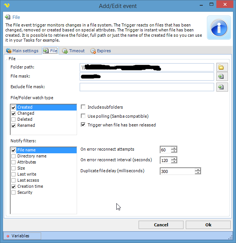The height and width of the screenshot is (243, 236).
Task: Switch to the Expires tab
Action: 100,51
